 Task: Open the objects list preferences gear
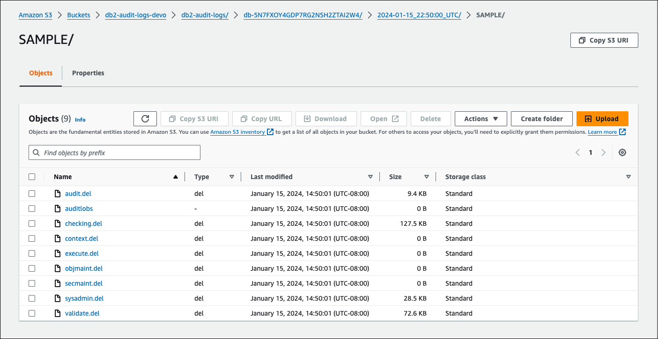[x=622, y=152]
